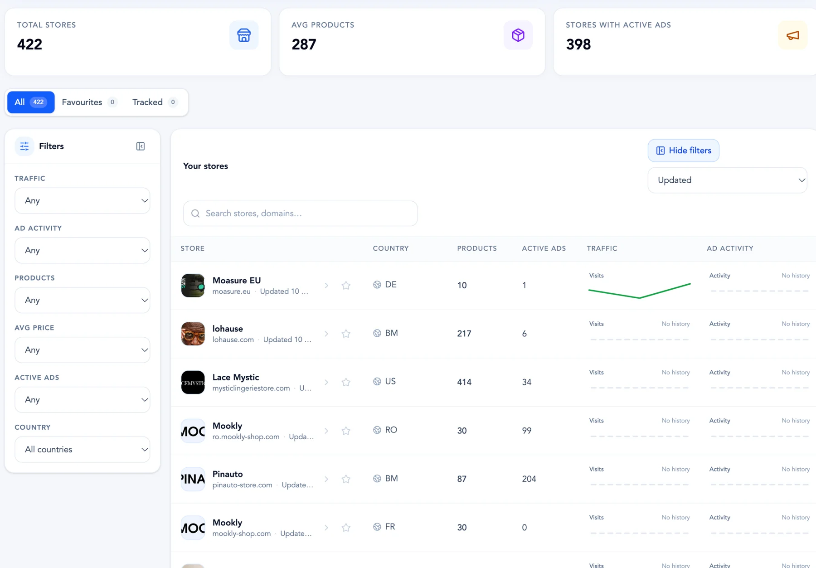Add Pinauto to favourites
The image size is (816, 568).
(346, 479)
